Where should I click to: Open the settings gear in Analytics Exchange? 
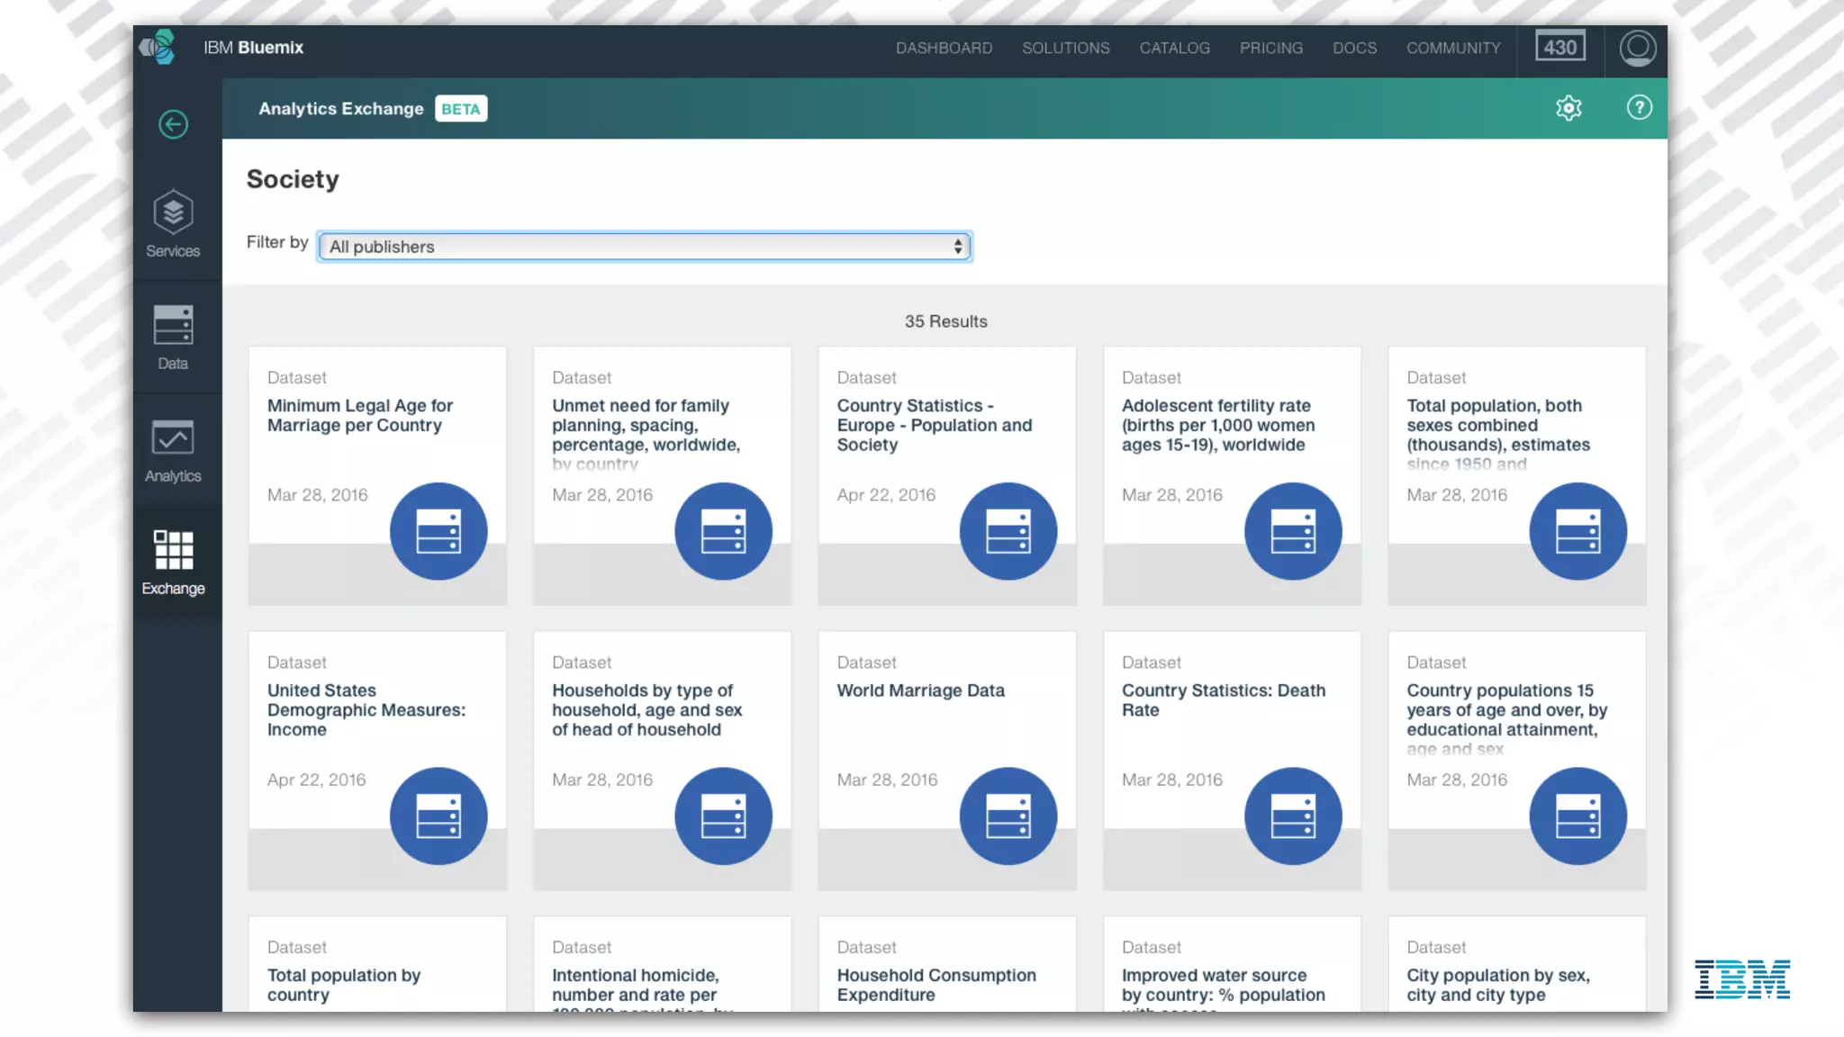pyautogui.click(x=1568, y=108)
